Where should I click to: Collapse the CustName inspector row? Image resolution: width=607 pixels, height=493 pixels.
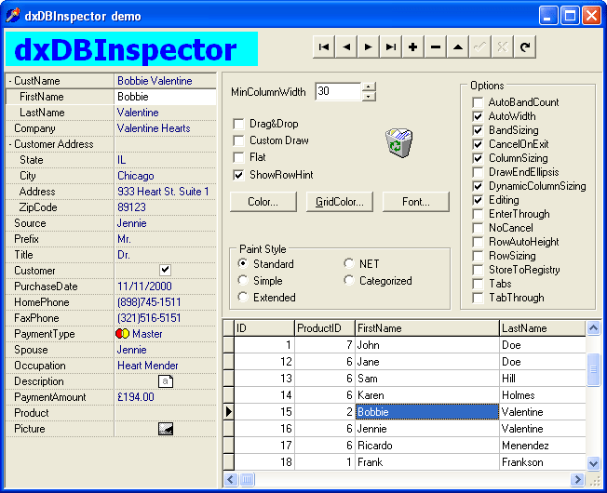(x=10, y=81)
